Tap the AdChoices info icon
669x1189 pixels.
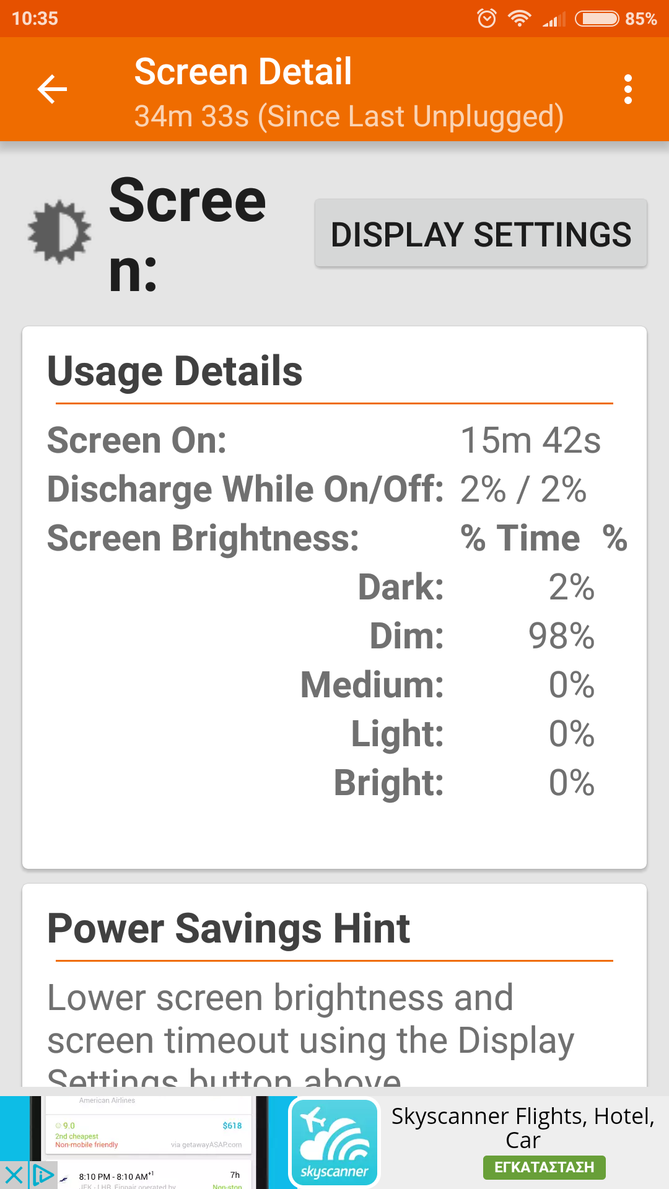pyautogui.click(x=42, y=1175)
